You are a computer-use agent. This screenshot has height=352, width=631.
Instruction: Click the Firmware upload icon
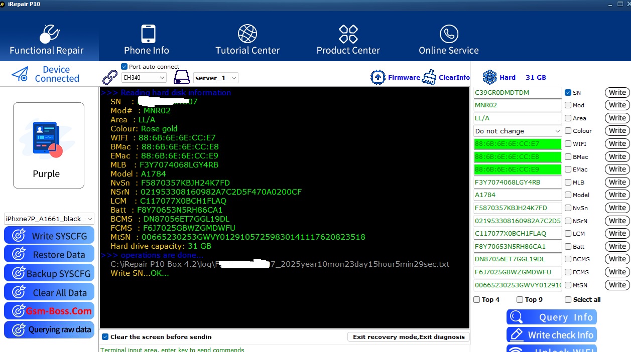point(377,77)
